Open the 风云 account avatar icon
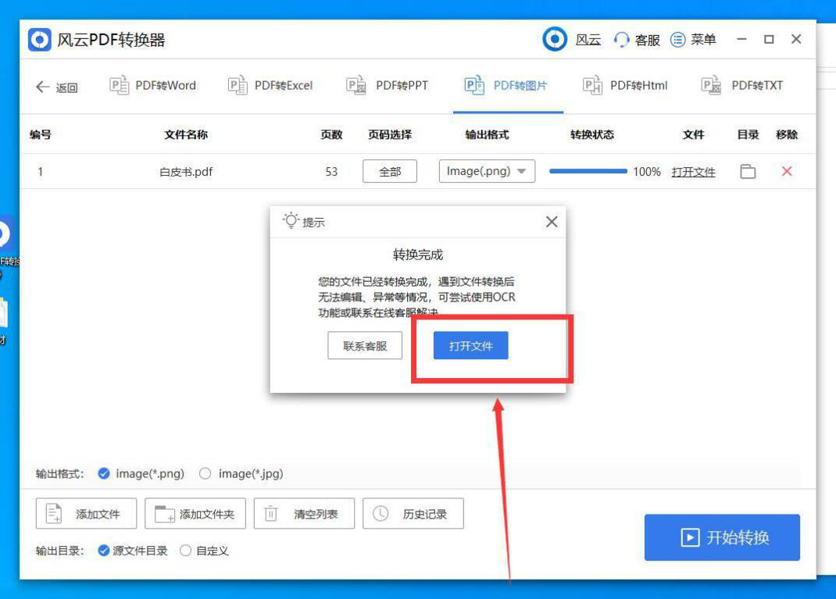This screenshot has height=599, width=836. tap(555, 39)
